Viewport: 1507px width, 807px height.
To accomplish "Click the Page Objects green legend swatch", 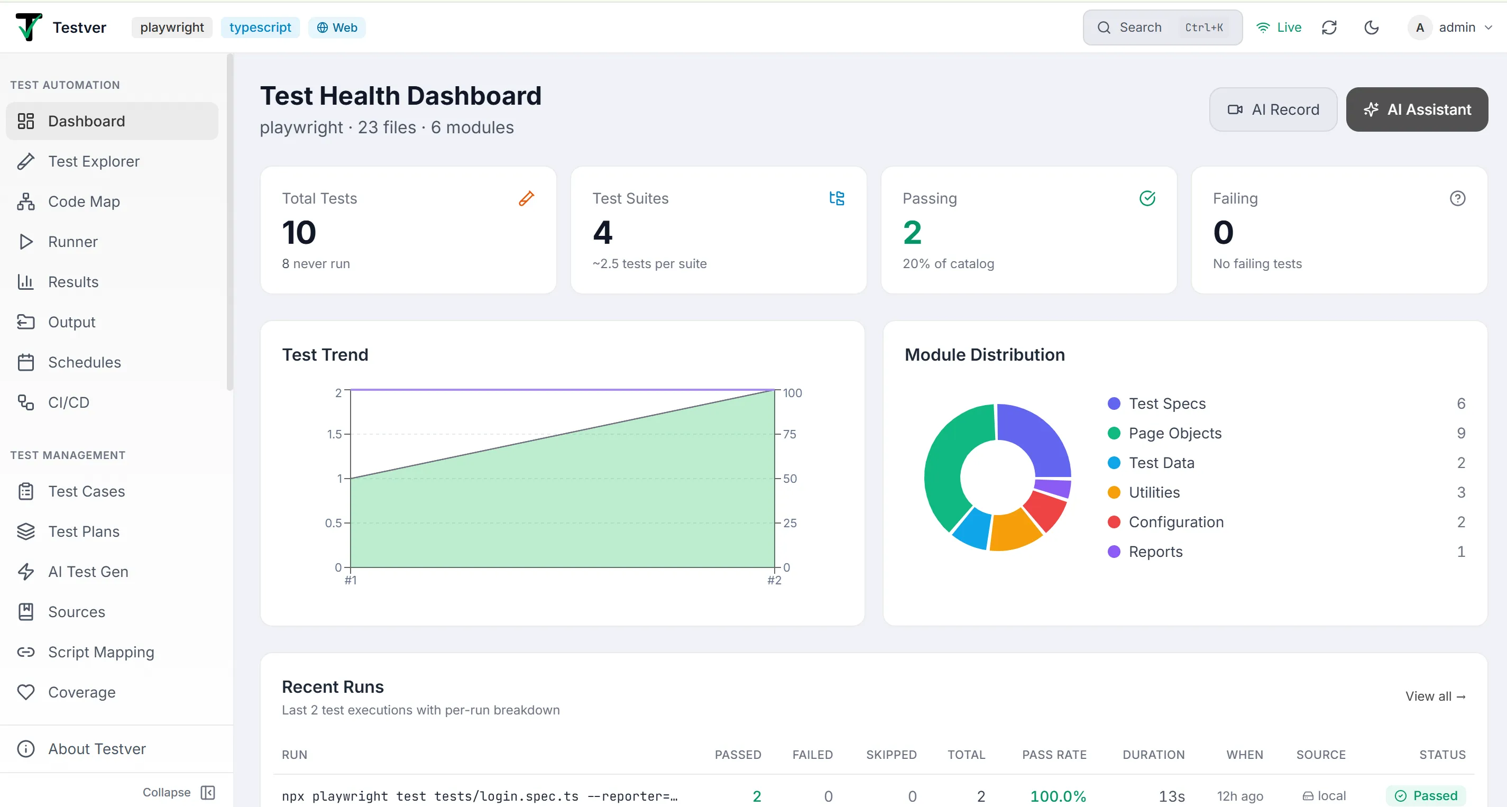I will (x=1114, y=433).
